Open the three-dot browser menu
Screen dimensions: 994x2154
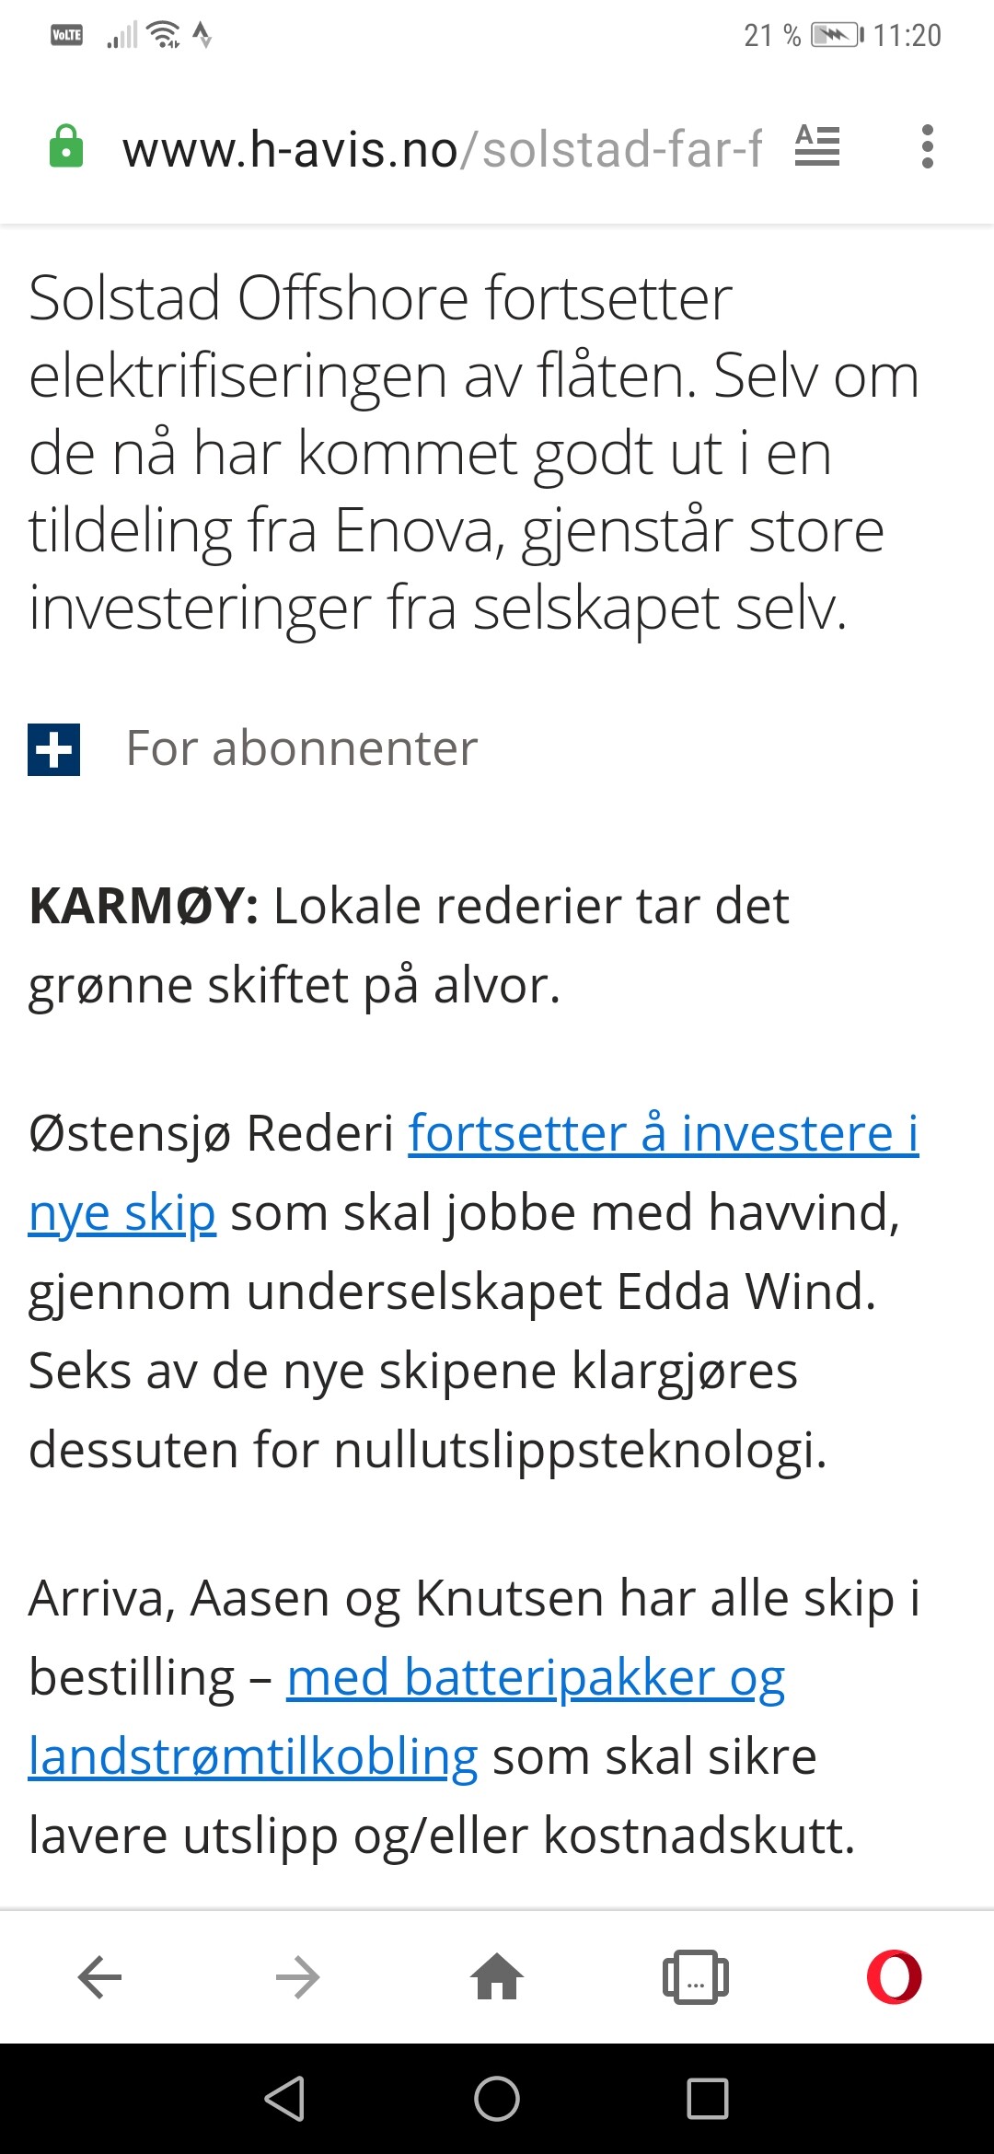[927, 147]
